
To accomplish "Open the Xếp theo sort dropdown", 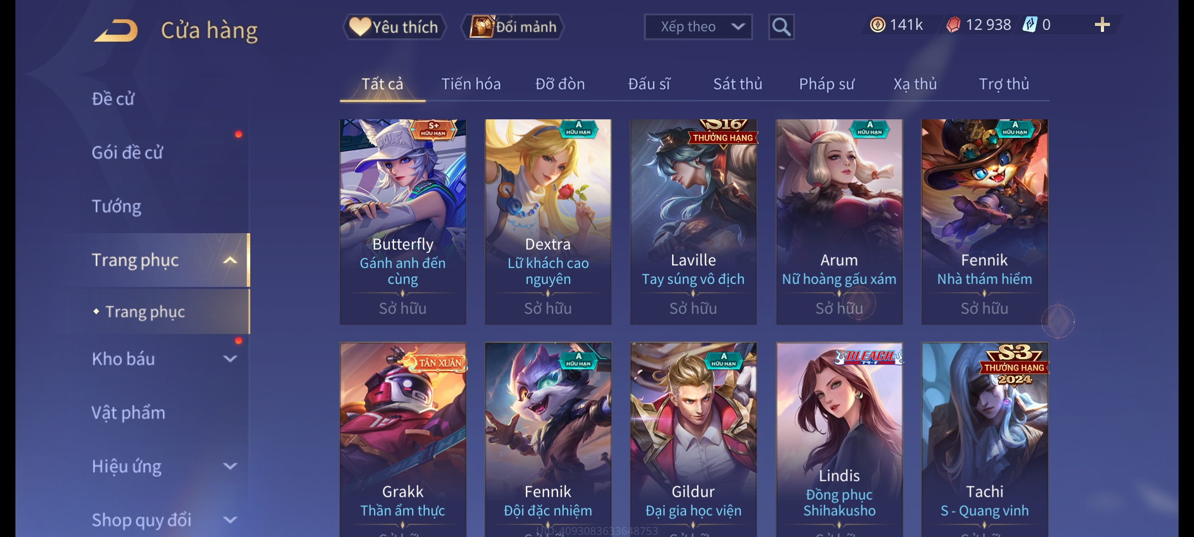I will tap(698, 27).
